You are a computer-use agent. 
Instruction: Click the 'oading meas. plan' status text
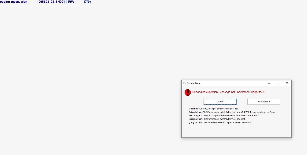(x=14, y=2)
